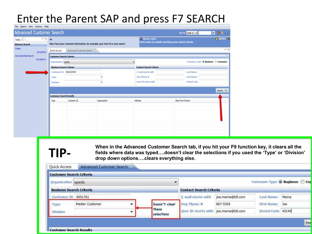This screenshot has height=234, width=312.
Task: Close Advanced Customer Search tab in TIP screenshot
Action: point(131,166)
